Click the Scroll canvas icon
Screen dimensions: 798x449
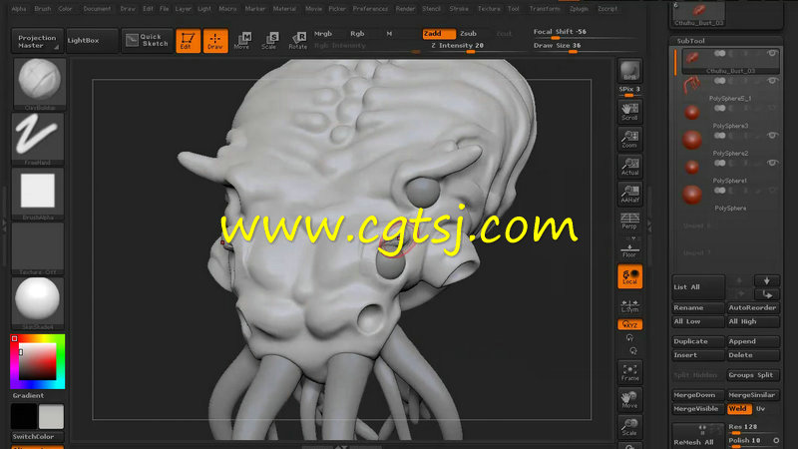pyautogui.click(x=629, y=112)
